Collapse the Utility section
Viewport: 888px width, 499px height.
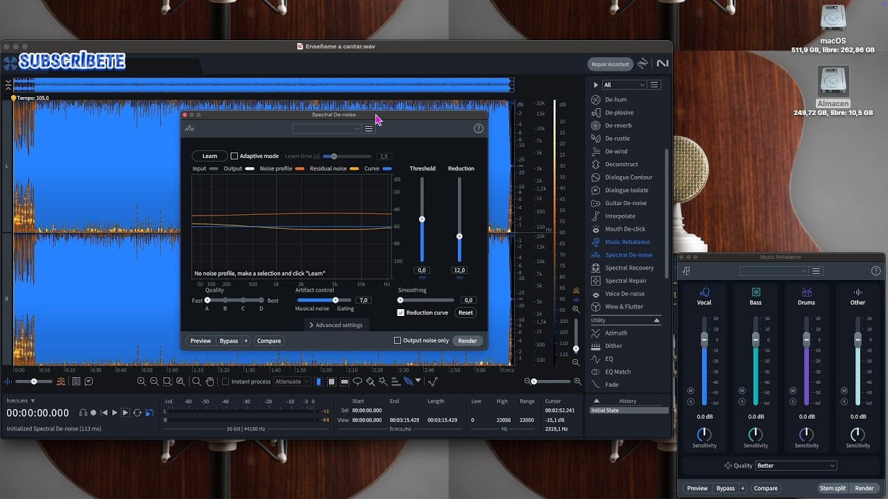click(x=656, y=320)
